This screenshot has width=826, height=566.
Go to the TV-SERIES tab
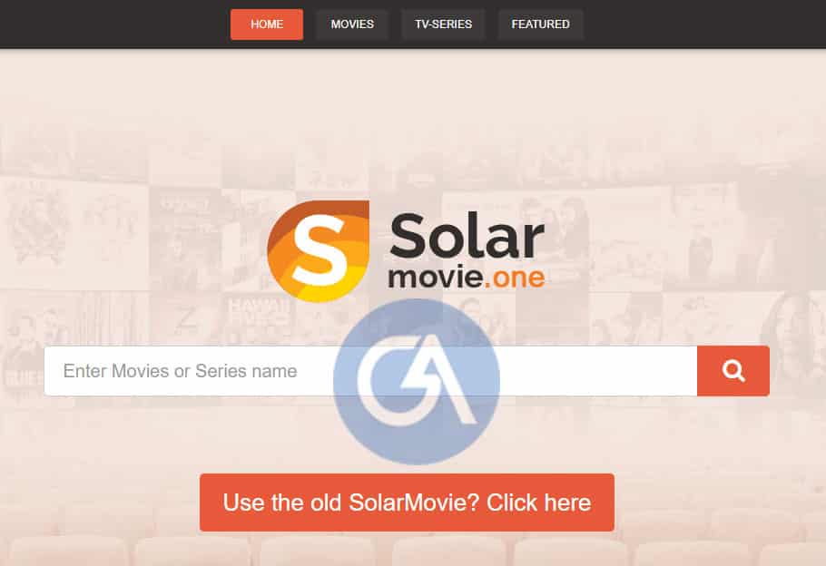pos(443,24)
